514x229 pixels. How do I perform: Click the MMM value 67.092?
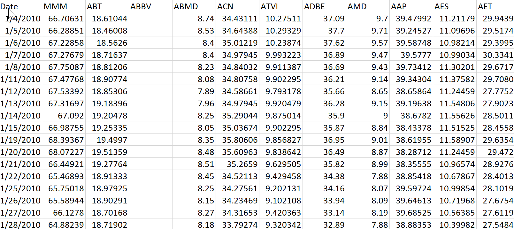pos(64,116)
